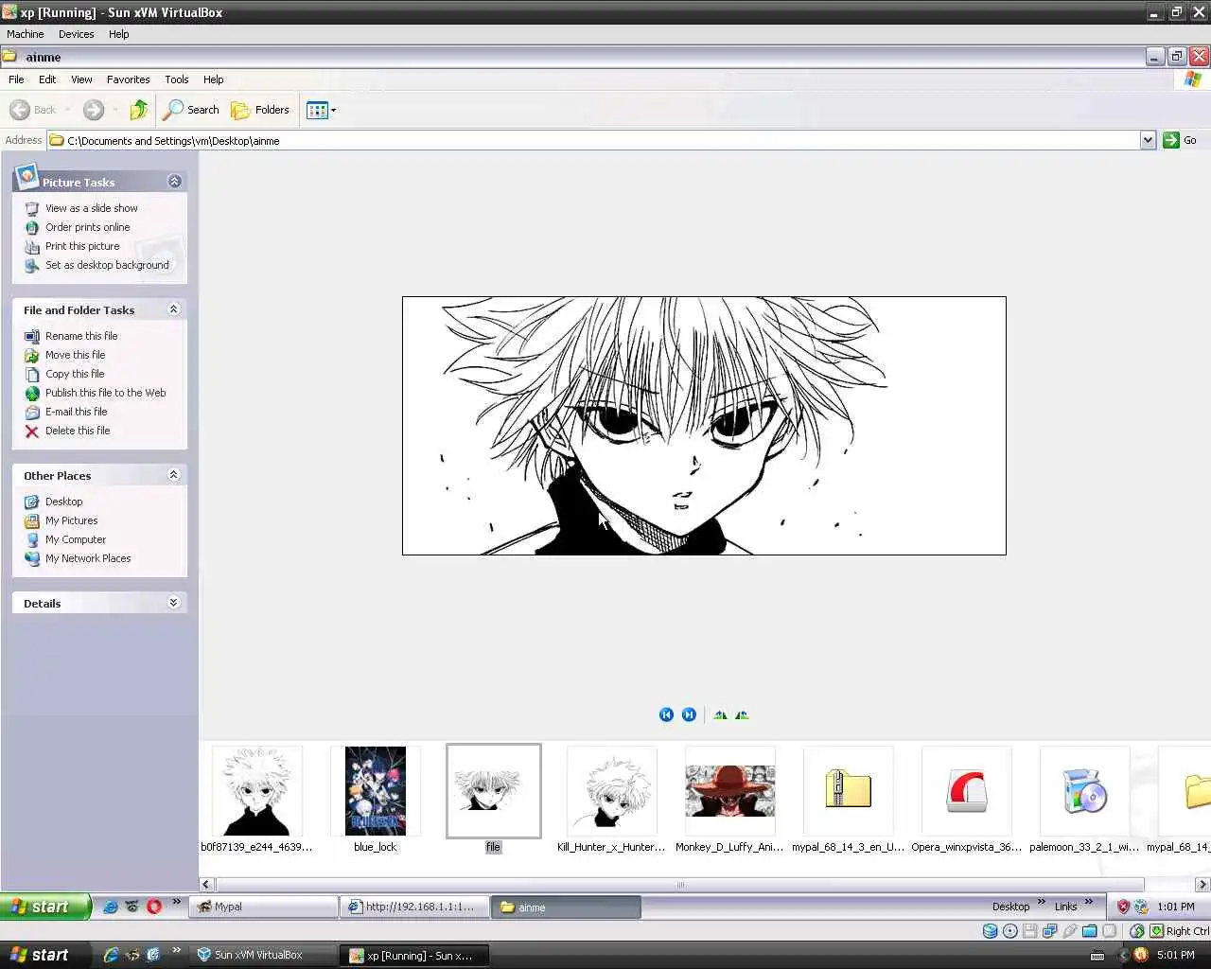The width and height of the screenshot is (1211, 969).
Task: Open the Views dropdown button
Action: coord(322,110)
